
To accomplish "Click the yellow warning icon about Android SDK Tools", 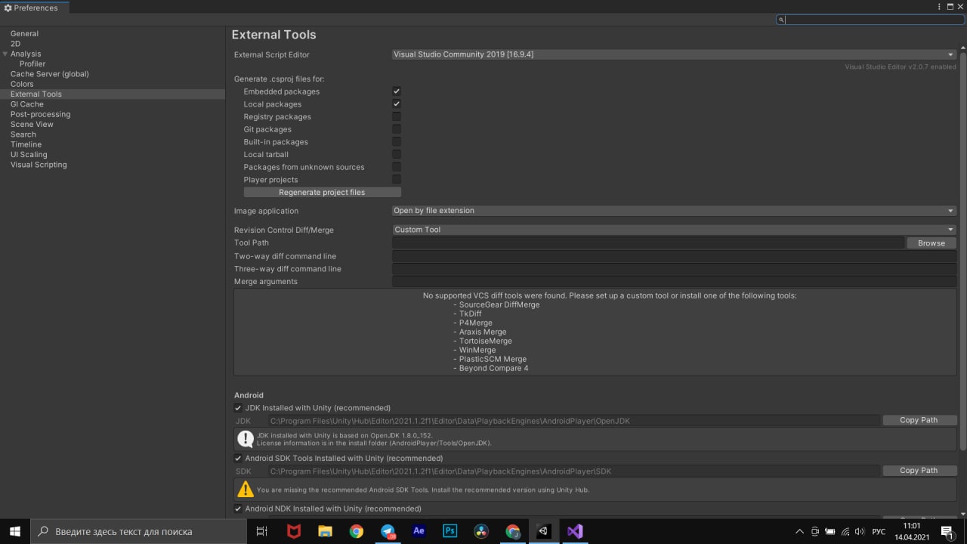I will point(246,489).
